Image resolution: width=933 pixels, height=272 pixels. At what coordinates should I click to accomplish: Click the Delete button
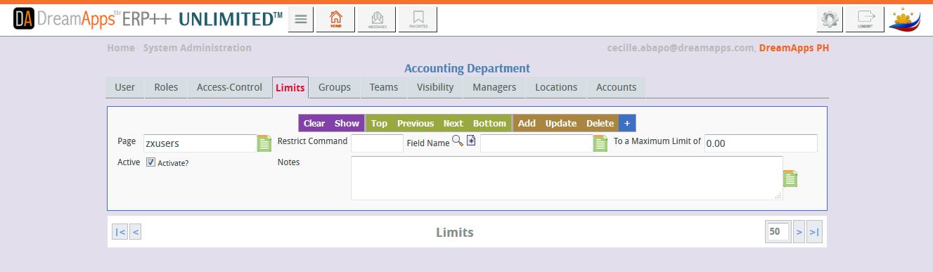(600, 123)
